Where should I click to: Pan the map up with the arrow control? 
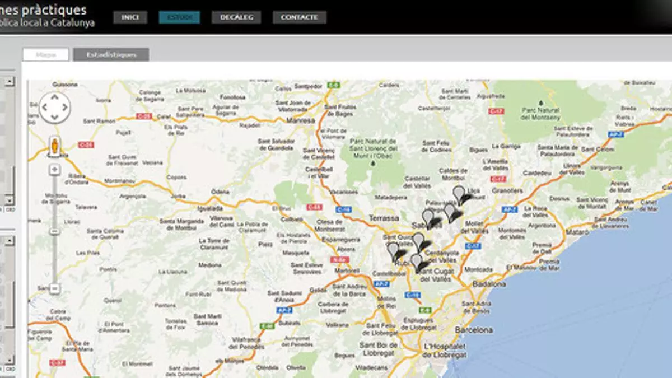[x=54, y=97]
